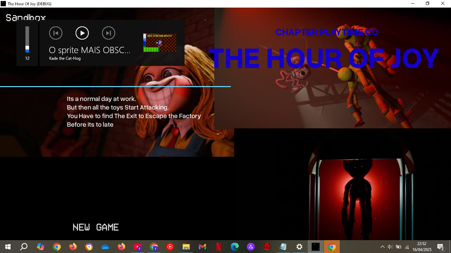Minimize The Hour Of Joy window
This screenshot has width=451, height=253.
click(413, 4)
